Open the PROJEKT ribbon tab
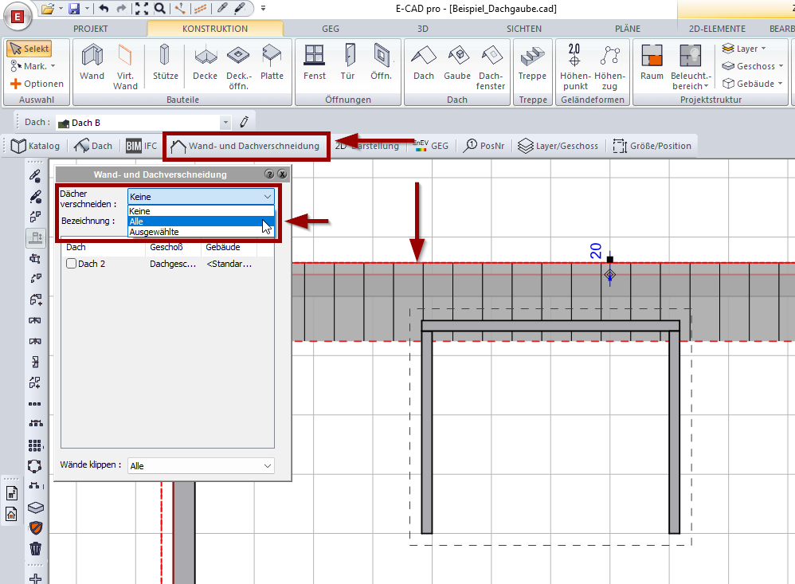The width and height of the screenshot is (795, 584). pos(90,29)
